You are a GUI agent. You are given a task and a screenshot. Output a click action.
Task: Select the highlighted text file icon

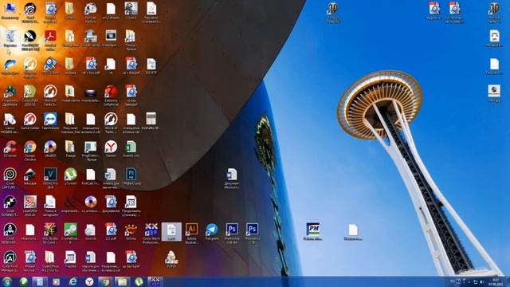[171, 232]
